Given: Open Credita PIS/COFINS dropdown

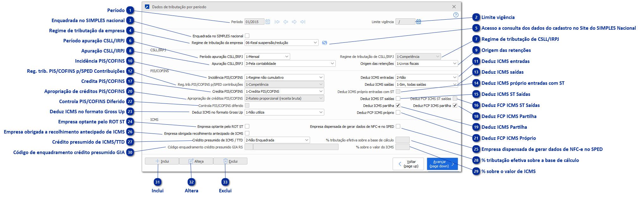Looking at the screenshot, I should coord(284,91).
